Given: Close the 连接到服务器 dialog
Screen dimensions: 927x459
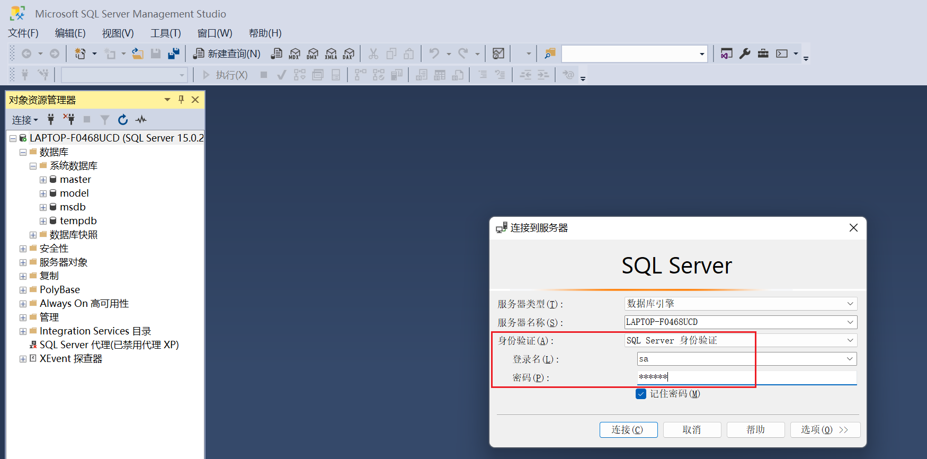Looking at the screenshot, I should (x=853, y=228).
